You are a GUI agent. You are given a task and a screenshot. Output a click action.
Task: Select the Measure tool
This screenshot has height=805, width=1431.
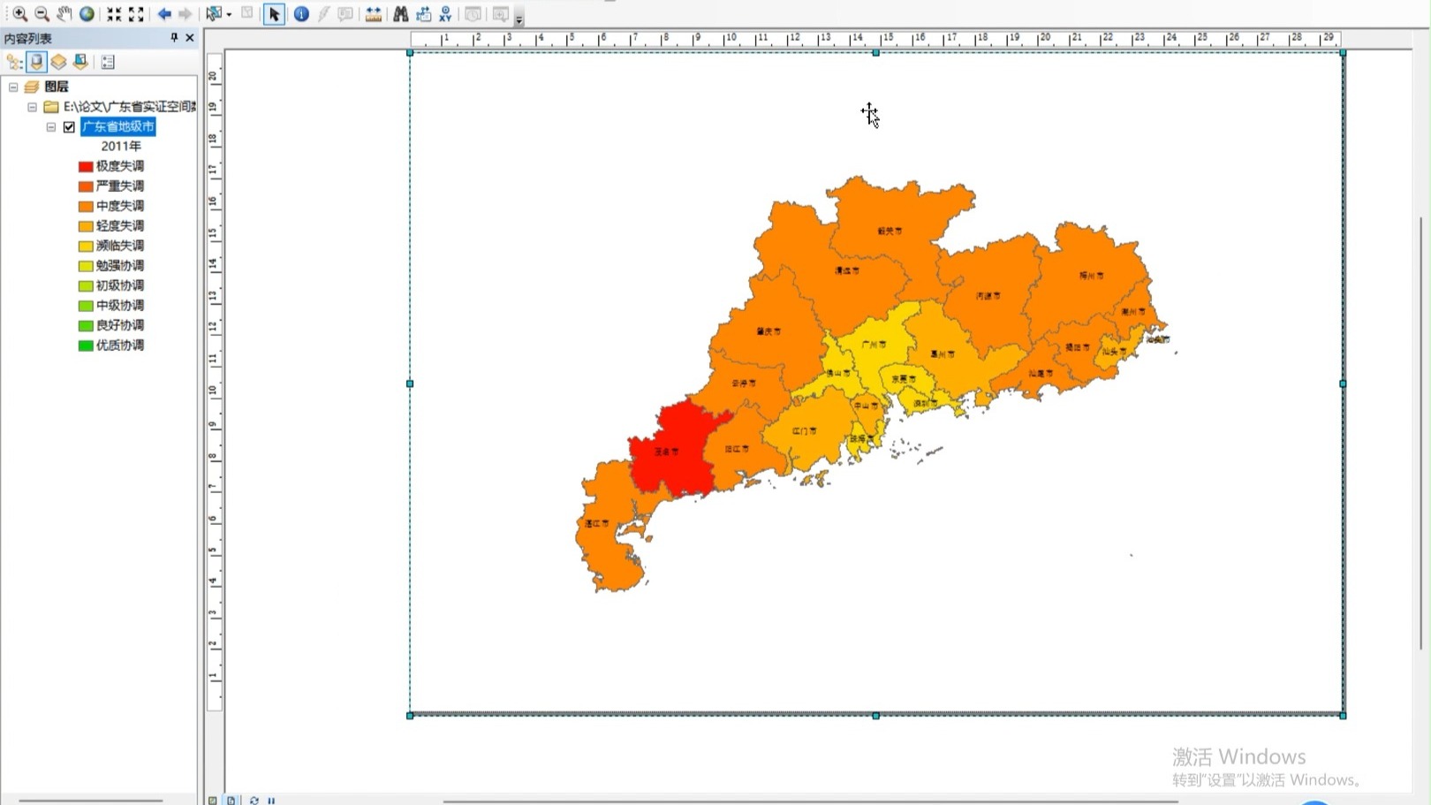372,13
